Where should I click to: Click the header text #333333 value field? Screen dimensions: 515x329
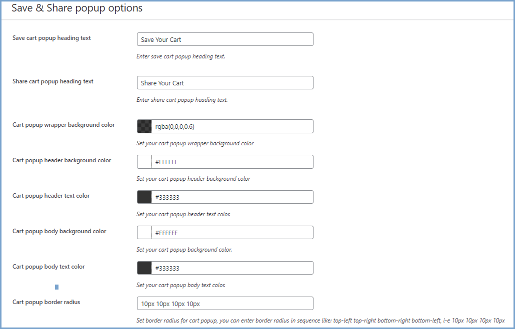pyautogui.click(x=232, y=197)
